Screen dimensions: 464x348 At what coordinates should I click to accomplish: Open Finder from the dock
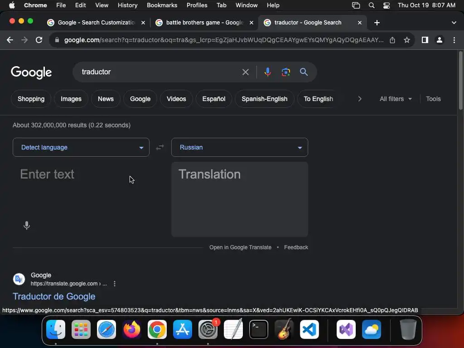(x=56, y=329)
